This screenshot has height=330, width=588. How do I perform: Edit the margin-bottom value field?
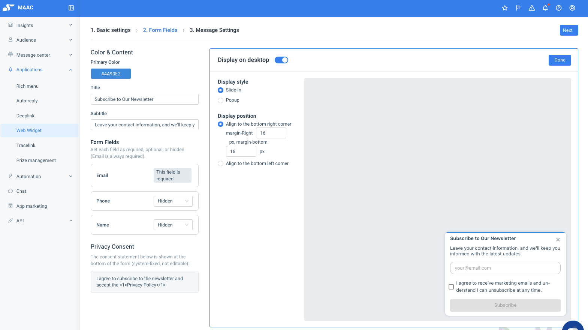pos(241,151)
